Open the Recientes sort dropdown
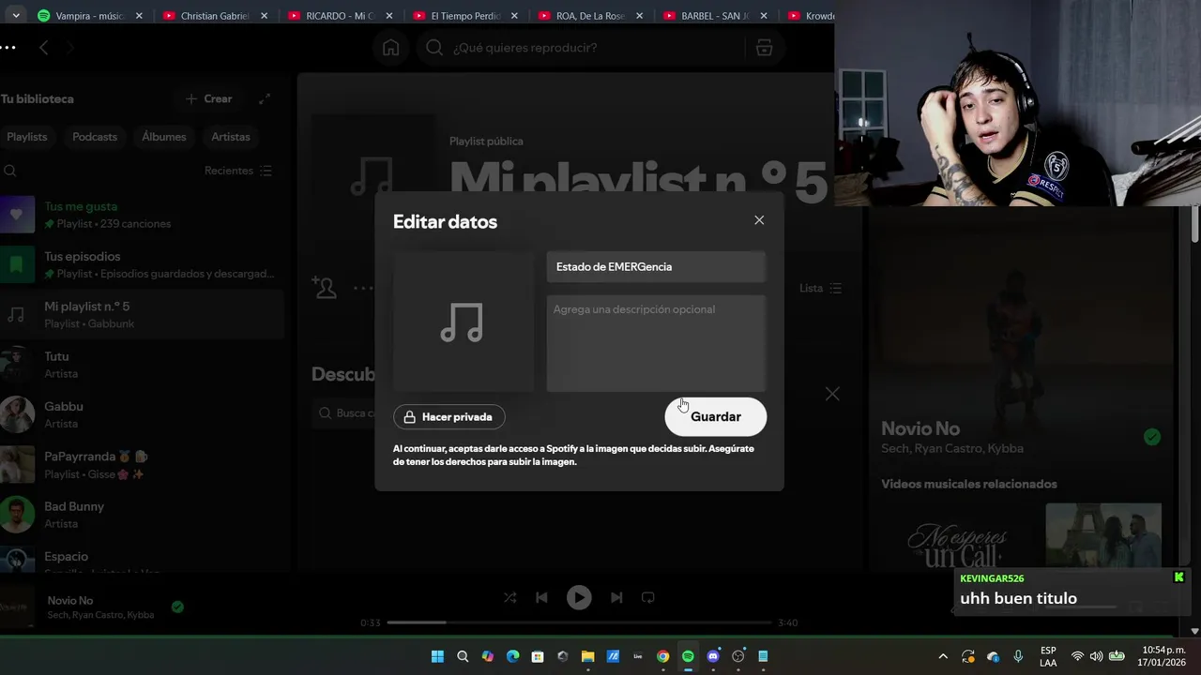The width and height of the screenshot is (1201, 675). (238, 171)
